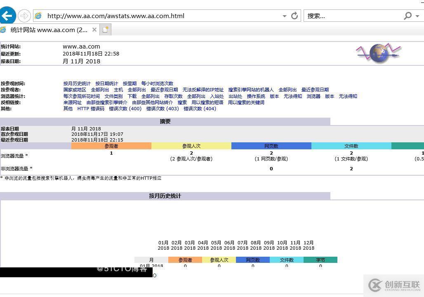Click the orange 参观者 header in 摘要

(x=111, y=146)
